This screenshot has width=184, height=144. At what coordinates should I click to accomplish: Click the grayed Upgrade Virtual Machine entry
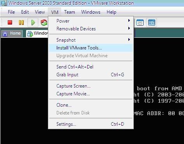(x=91, y=56)
